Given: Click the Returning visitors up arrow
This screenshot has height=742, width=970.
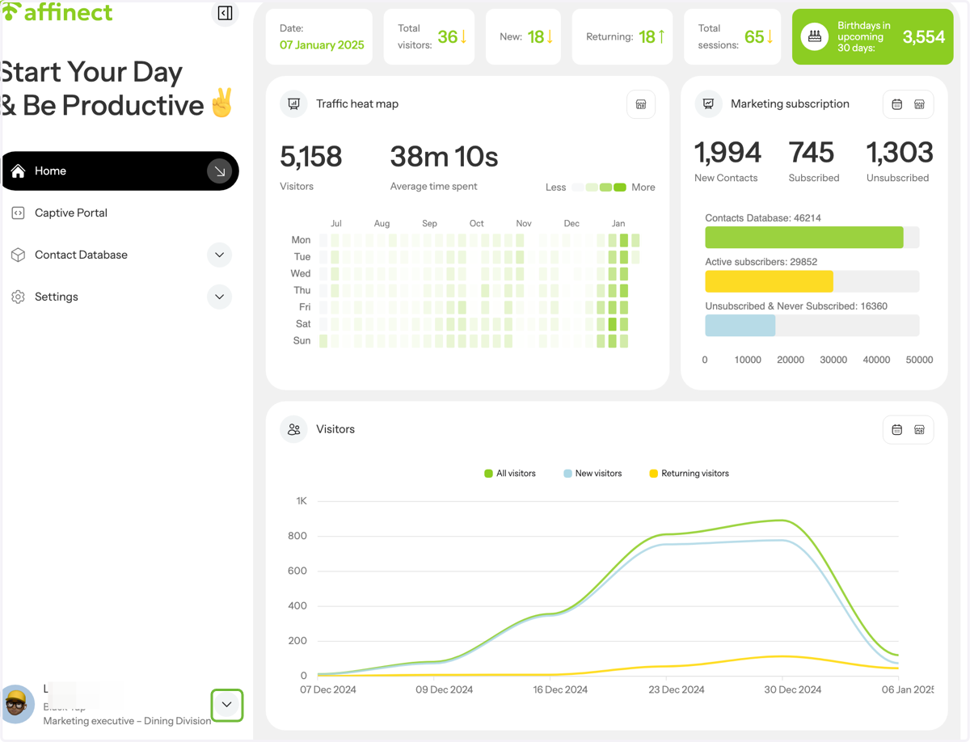Looking at the screenshot, I should (x=661, y=37).
